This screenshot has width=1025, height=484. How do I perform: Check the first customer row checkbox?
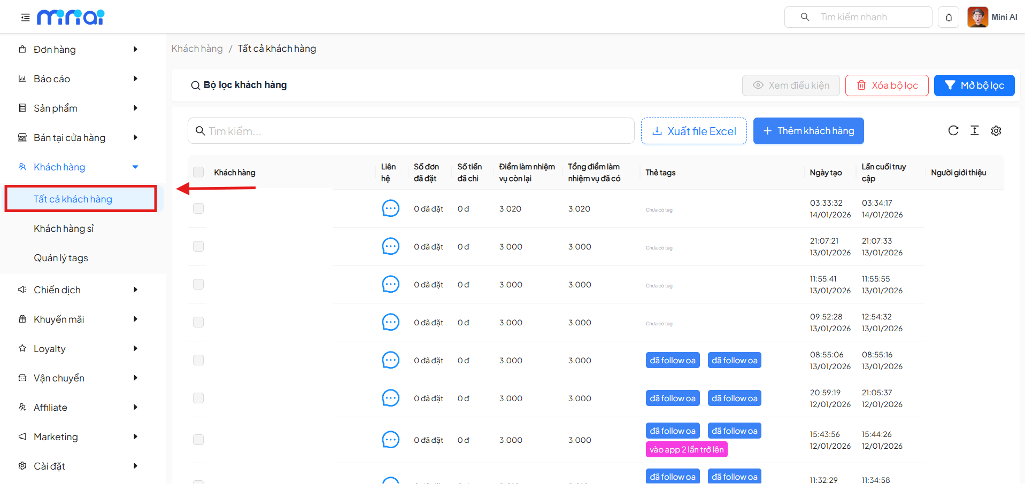point(198,208)
